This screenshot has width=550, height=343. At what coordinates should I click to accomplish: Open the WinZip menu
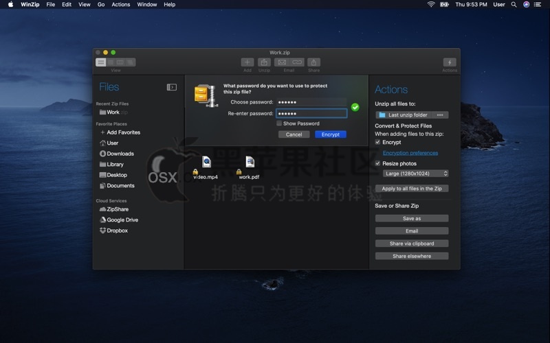tap(30, 5)
